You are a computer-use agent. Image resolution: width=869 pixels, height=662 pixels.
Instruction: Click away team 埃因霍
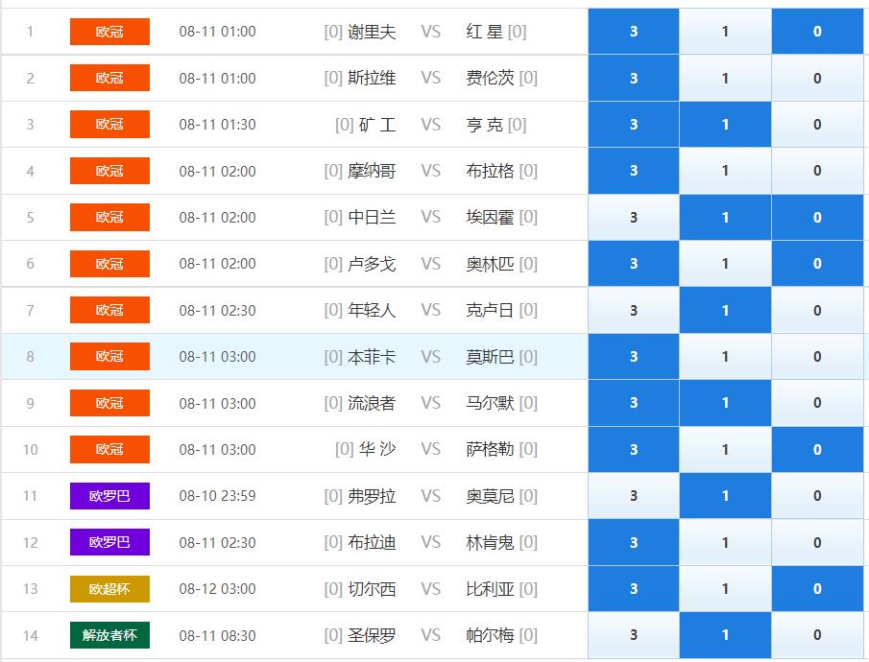click(x=491, y=217)
